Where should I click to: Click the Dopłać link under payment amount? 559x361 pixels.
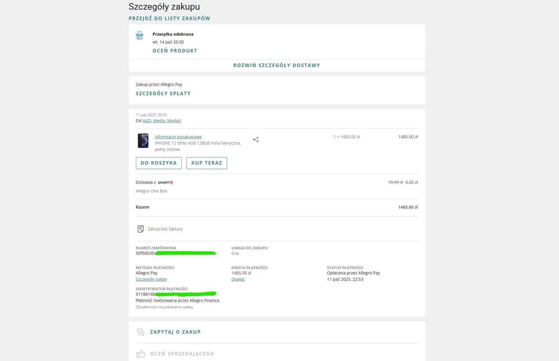point(238,279)
